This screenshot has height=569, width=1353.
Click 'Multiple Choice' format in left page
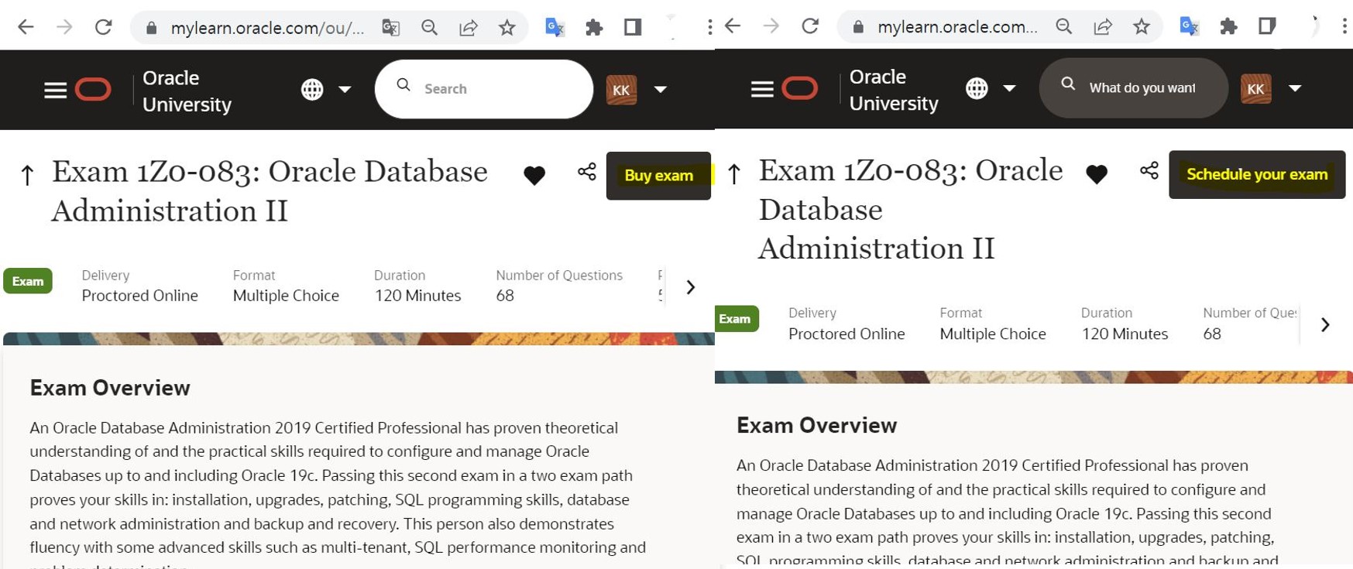pyautogui.click(x=286, y=296)
